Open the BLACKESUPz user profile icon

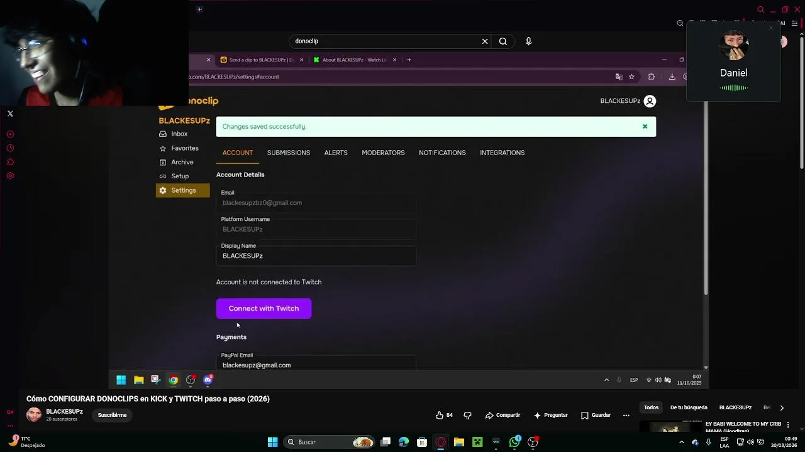click(650, 101)
